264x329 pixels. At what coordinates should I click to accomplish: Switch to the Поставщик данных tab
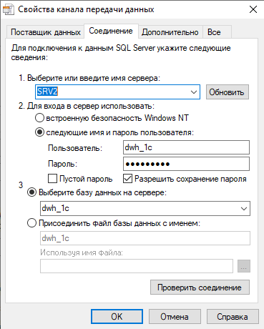(x=46, y=32)
